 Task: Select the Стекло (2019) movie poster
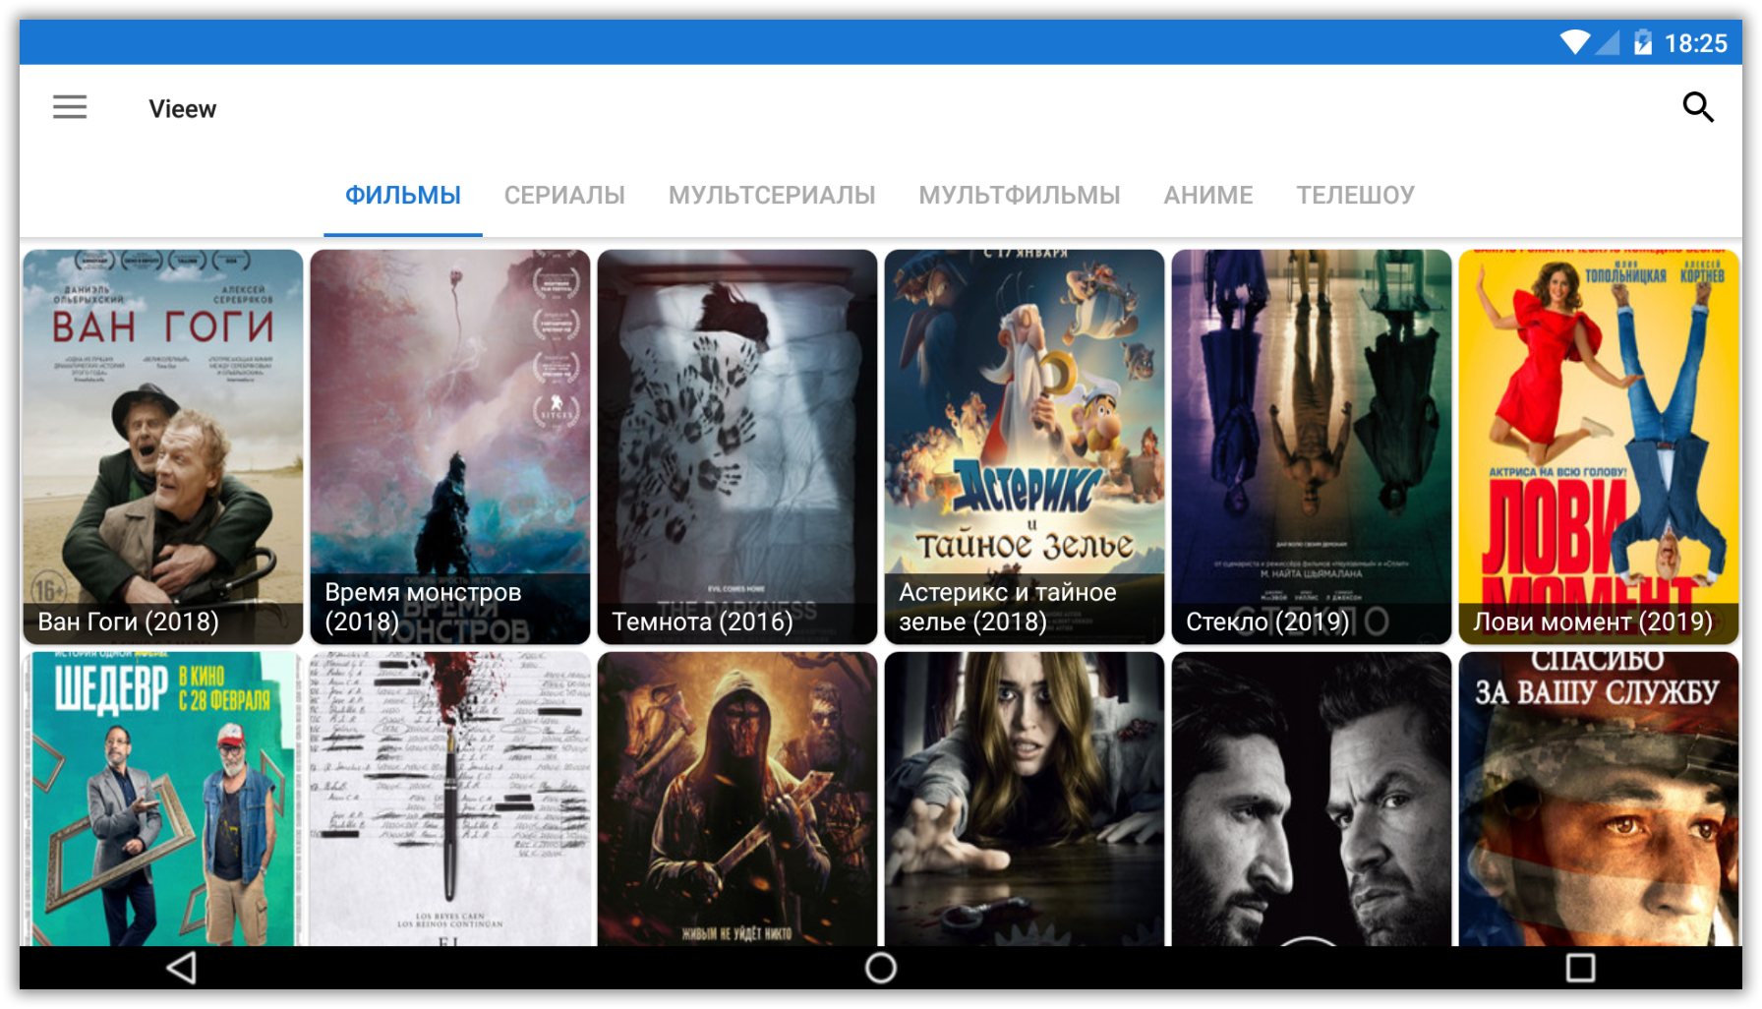(1312, 446)
